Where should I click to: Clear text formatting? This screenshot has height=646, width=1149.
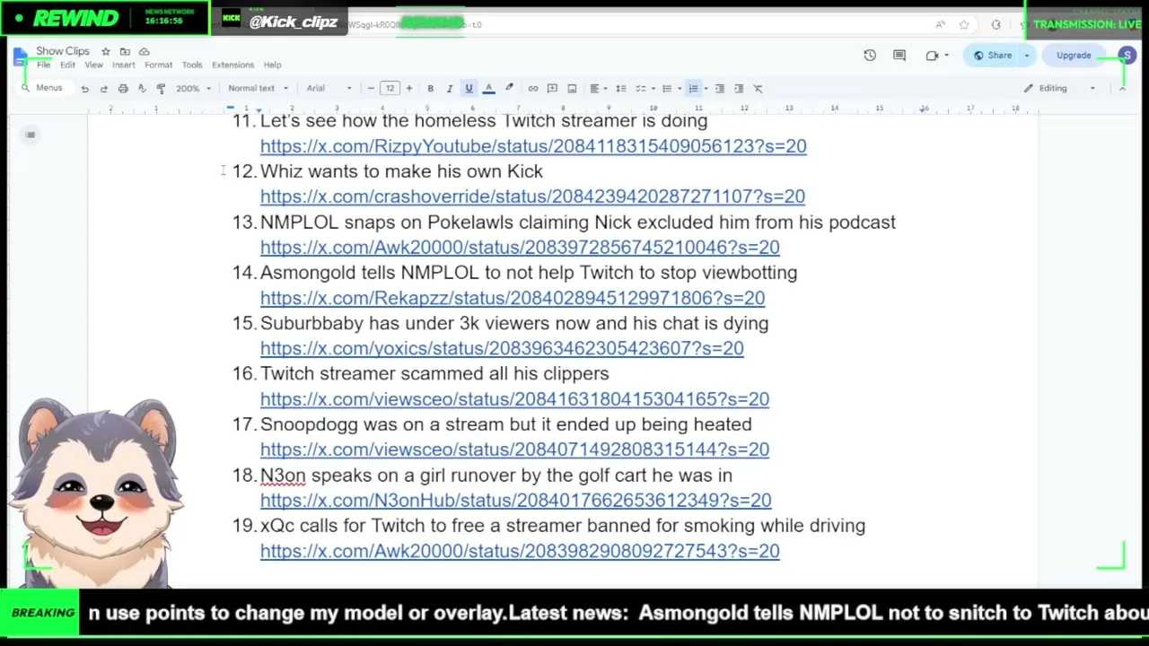coord(758,88)
